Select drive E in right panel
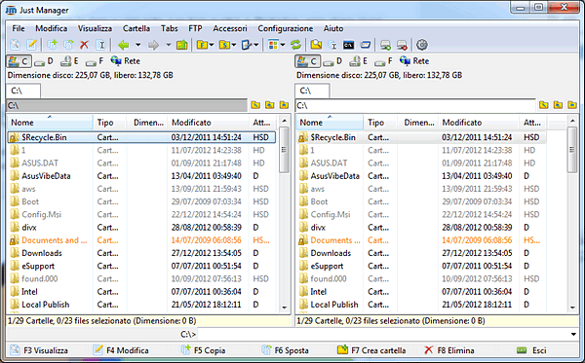The width and height of the screenshot is (585, 363). tap(359, 61)
